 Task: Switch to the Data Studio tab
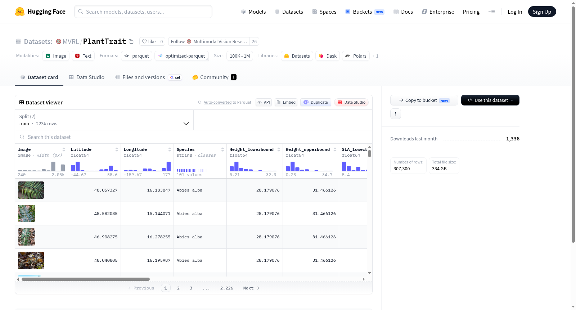[87, 77]
